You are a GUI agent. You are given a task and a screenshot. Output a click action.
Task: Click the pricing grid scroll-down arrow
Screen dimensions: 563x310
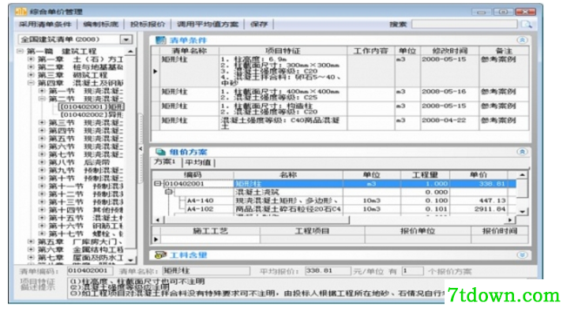pyautogui.click(x=522, y=211)
